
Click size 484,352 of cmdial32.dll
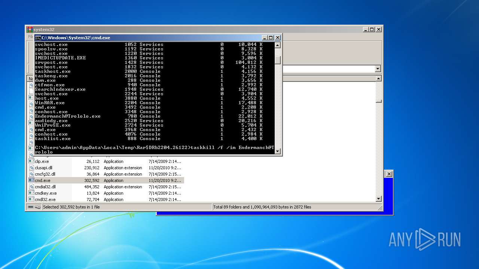[92, 187]
